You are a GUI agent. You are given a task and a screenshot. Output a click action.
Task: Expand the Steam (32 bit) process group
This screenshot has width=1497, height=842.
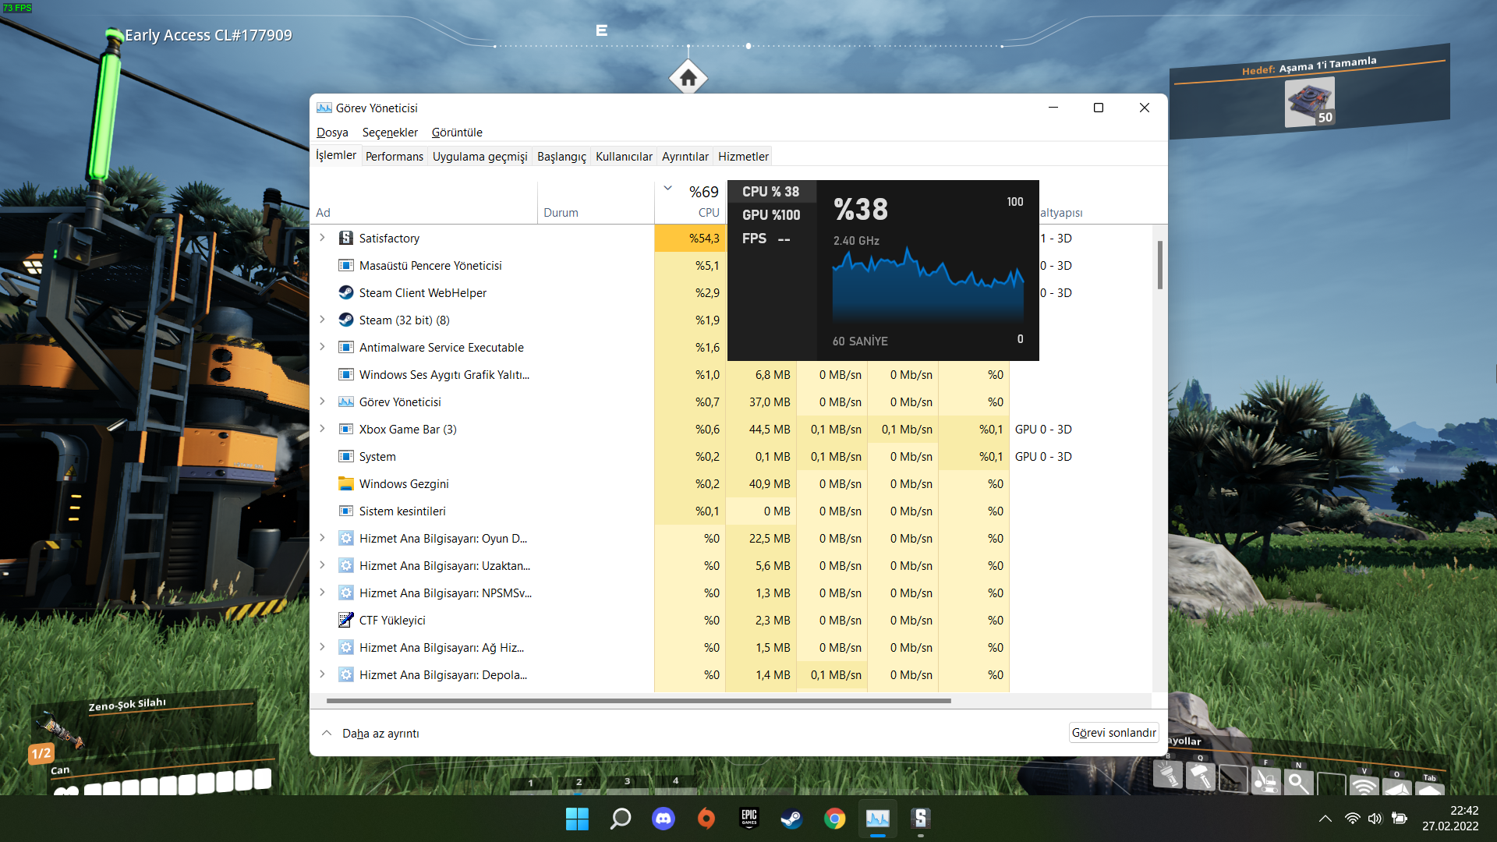[322, 320]
